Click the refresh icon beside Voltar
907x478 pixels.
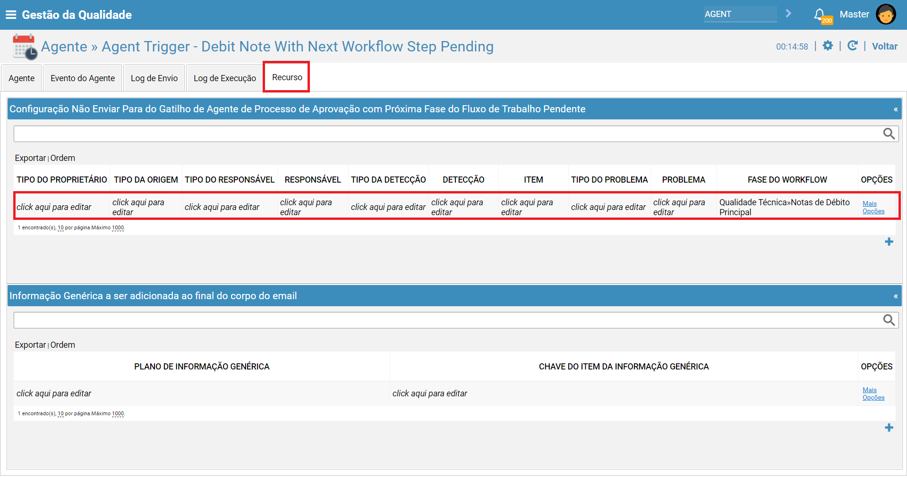coord(852,46)
